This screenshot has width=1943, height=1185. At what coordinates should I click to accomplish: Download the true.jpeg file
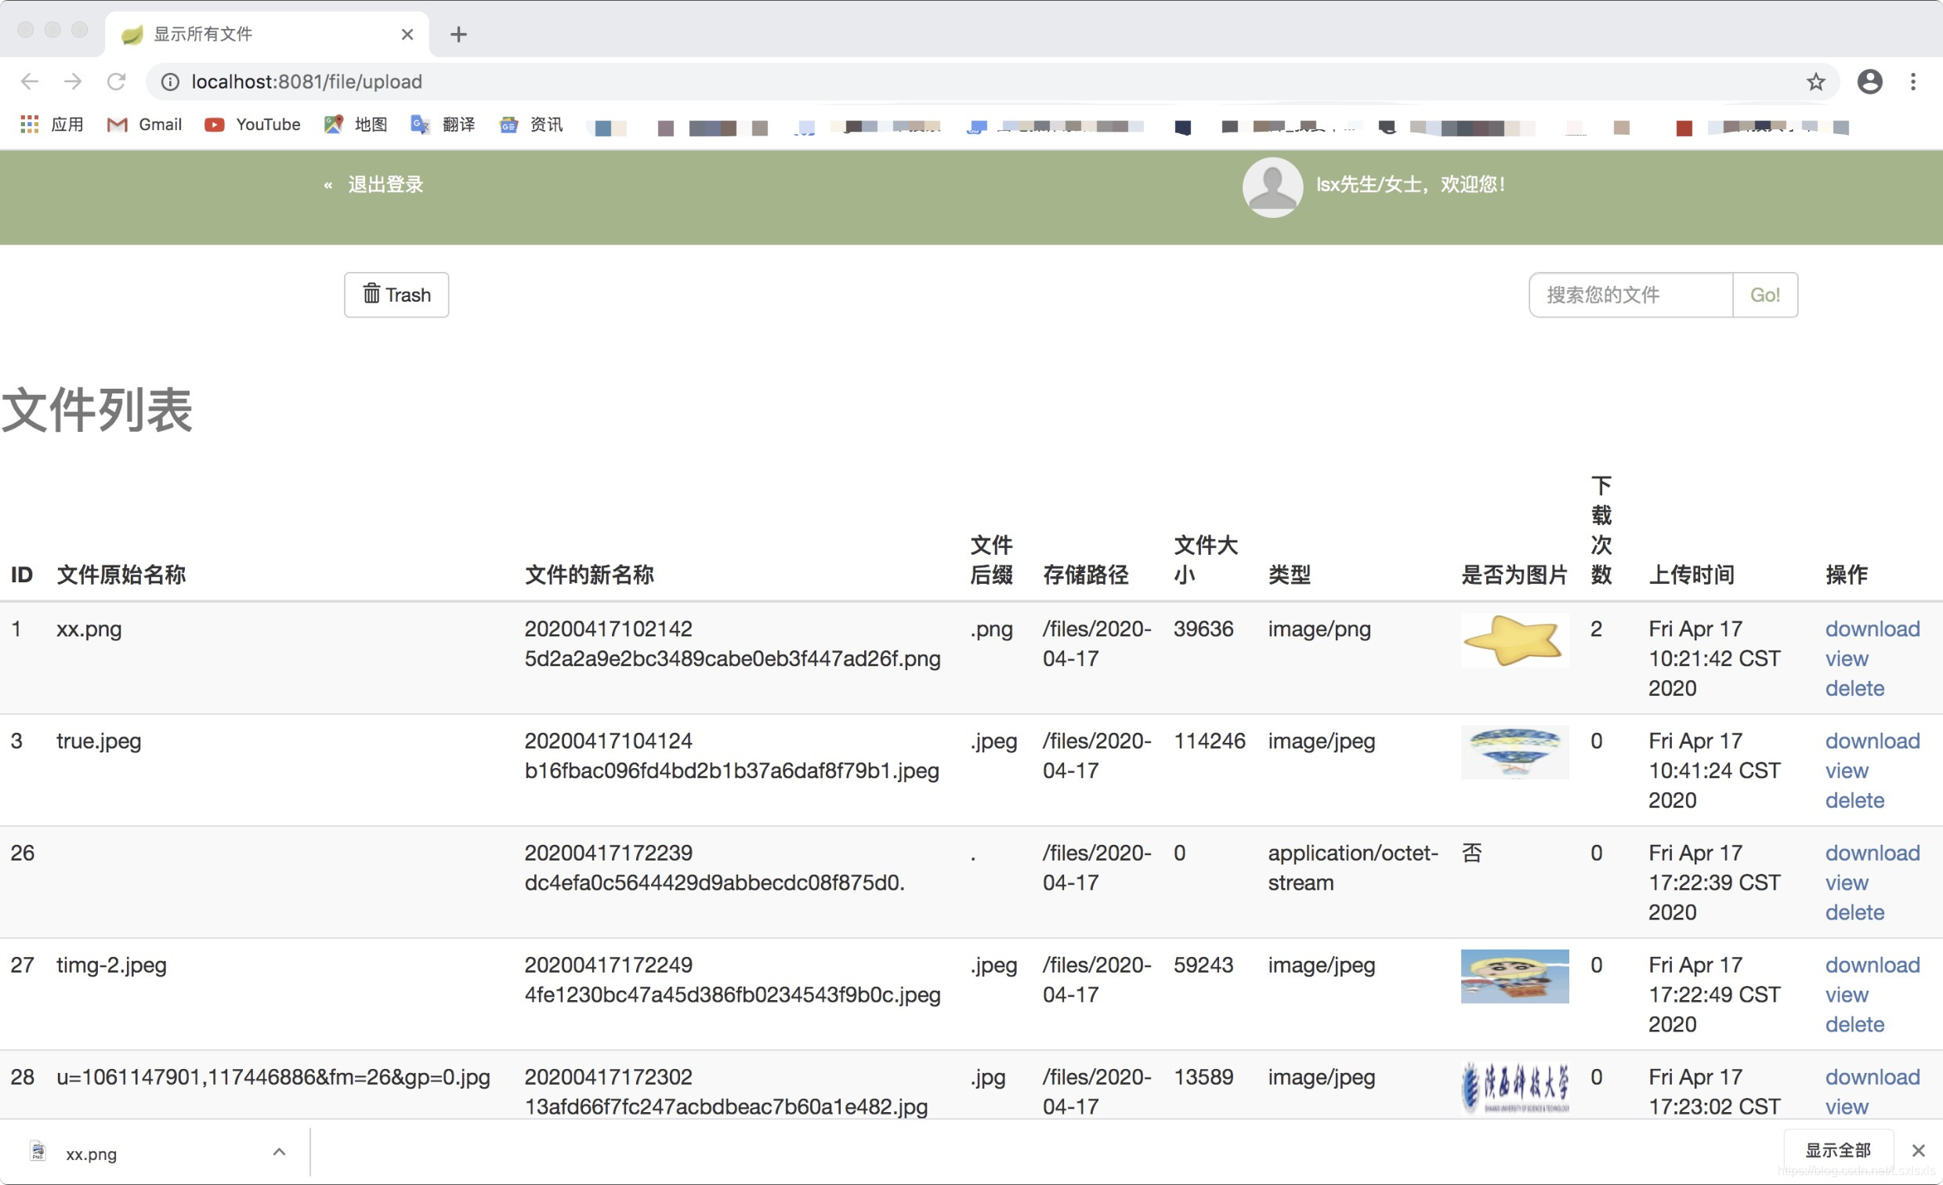click(1872, 741)
